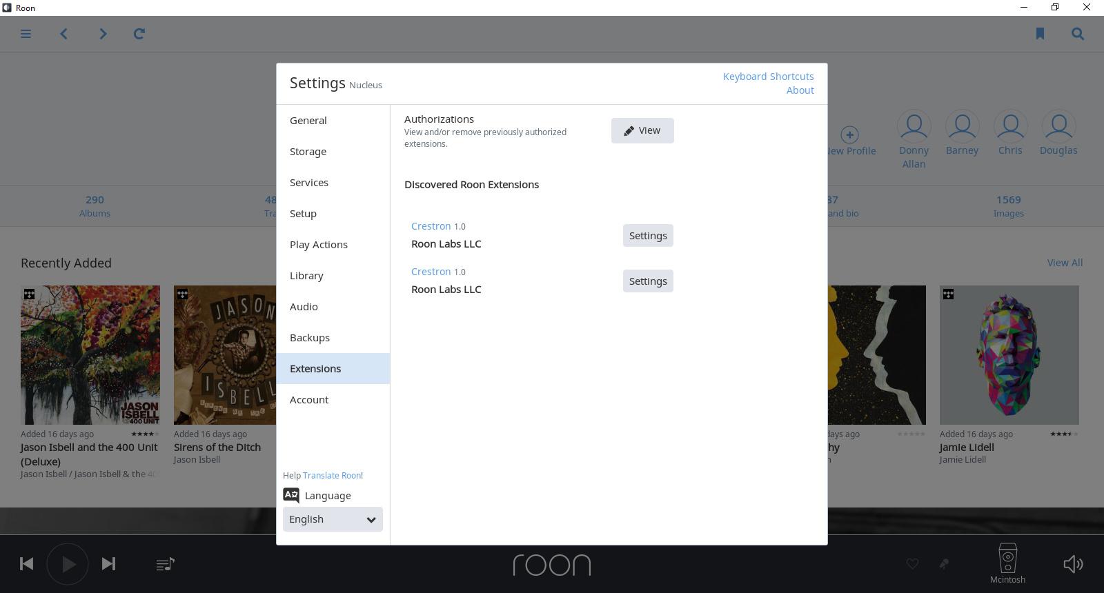Click the heart favorite icon
The image size is (1104, 593).
(912, 564)
